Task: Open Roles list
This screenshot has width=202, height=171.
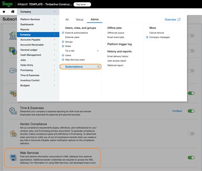Action: (x=68, y=46)
